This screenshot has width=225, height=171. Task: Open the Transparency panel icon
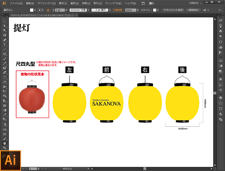pyautogui.click(x=220, y=71)
